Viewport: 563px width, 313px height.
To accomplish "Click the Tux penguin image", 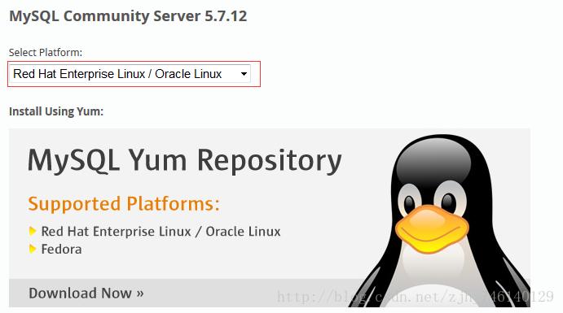I will 439,221.
